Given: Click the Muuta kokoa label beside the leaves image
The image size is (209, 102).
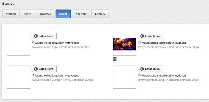Looking at the screenshot, I should (164, 43).
